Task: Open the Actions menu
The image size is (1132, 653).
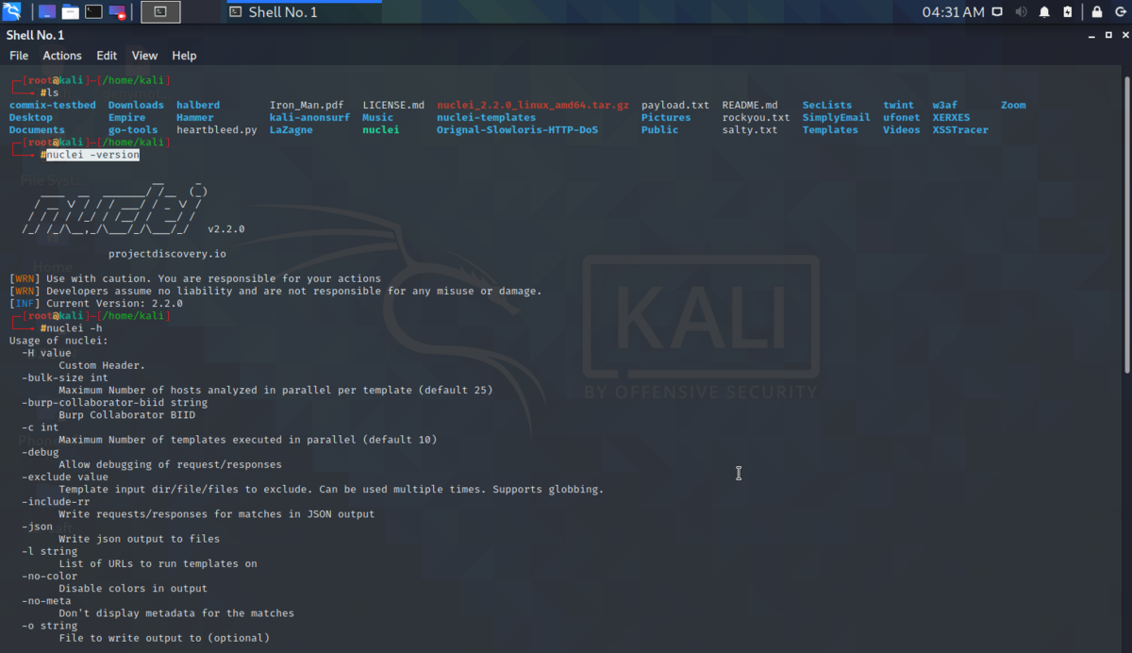Action: [x=62, y=56]
